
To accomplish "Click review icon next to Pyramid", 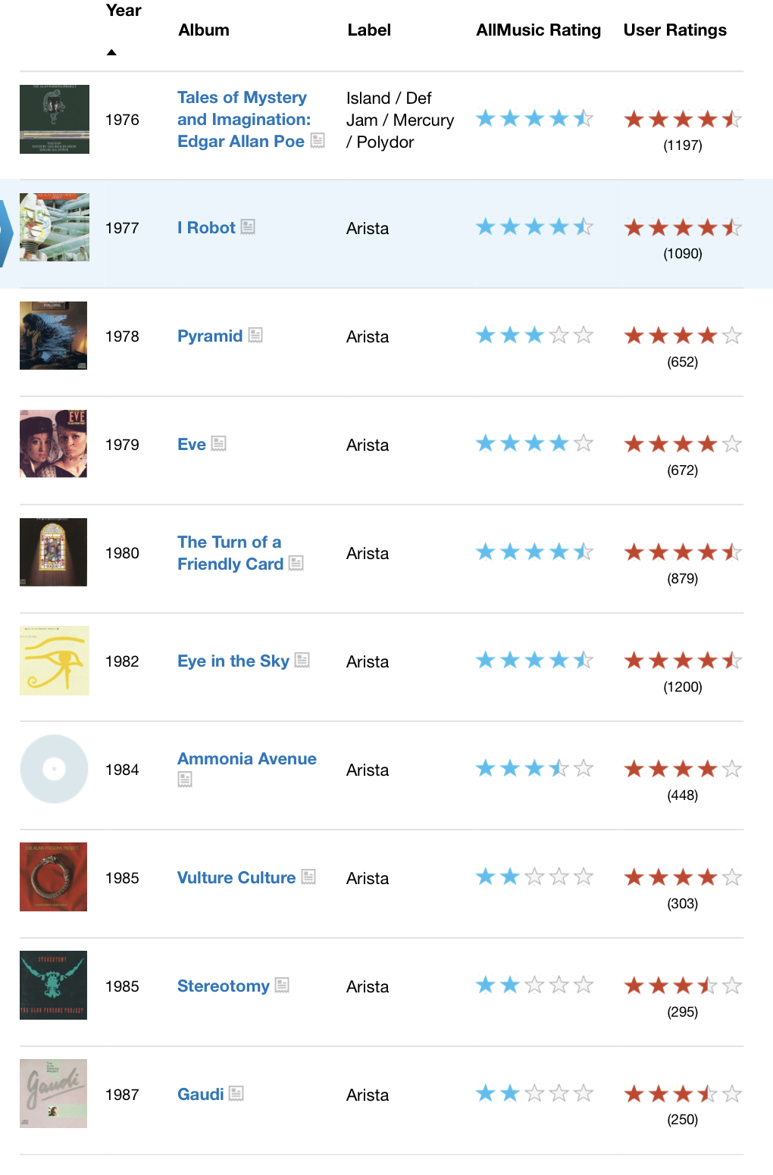I will pos(255,335).
